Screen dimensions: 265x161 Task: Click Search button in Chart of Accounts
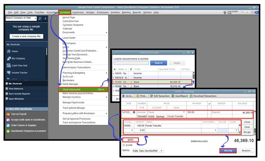click(159, 63)
